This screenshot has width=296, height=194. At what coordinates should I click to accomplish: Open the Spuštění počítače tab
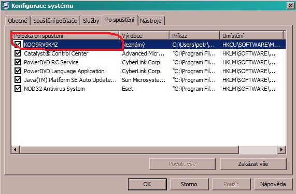pyautogui.click(x=55, y=21)
